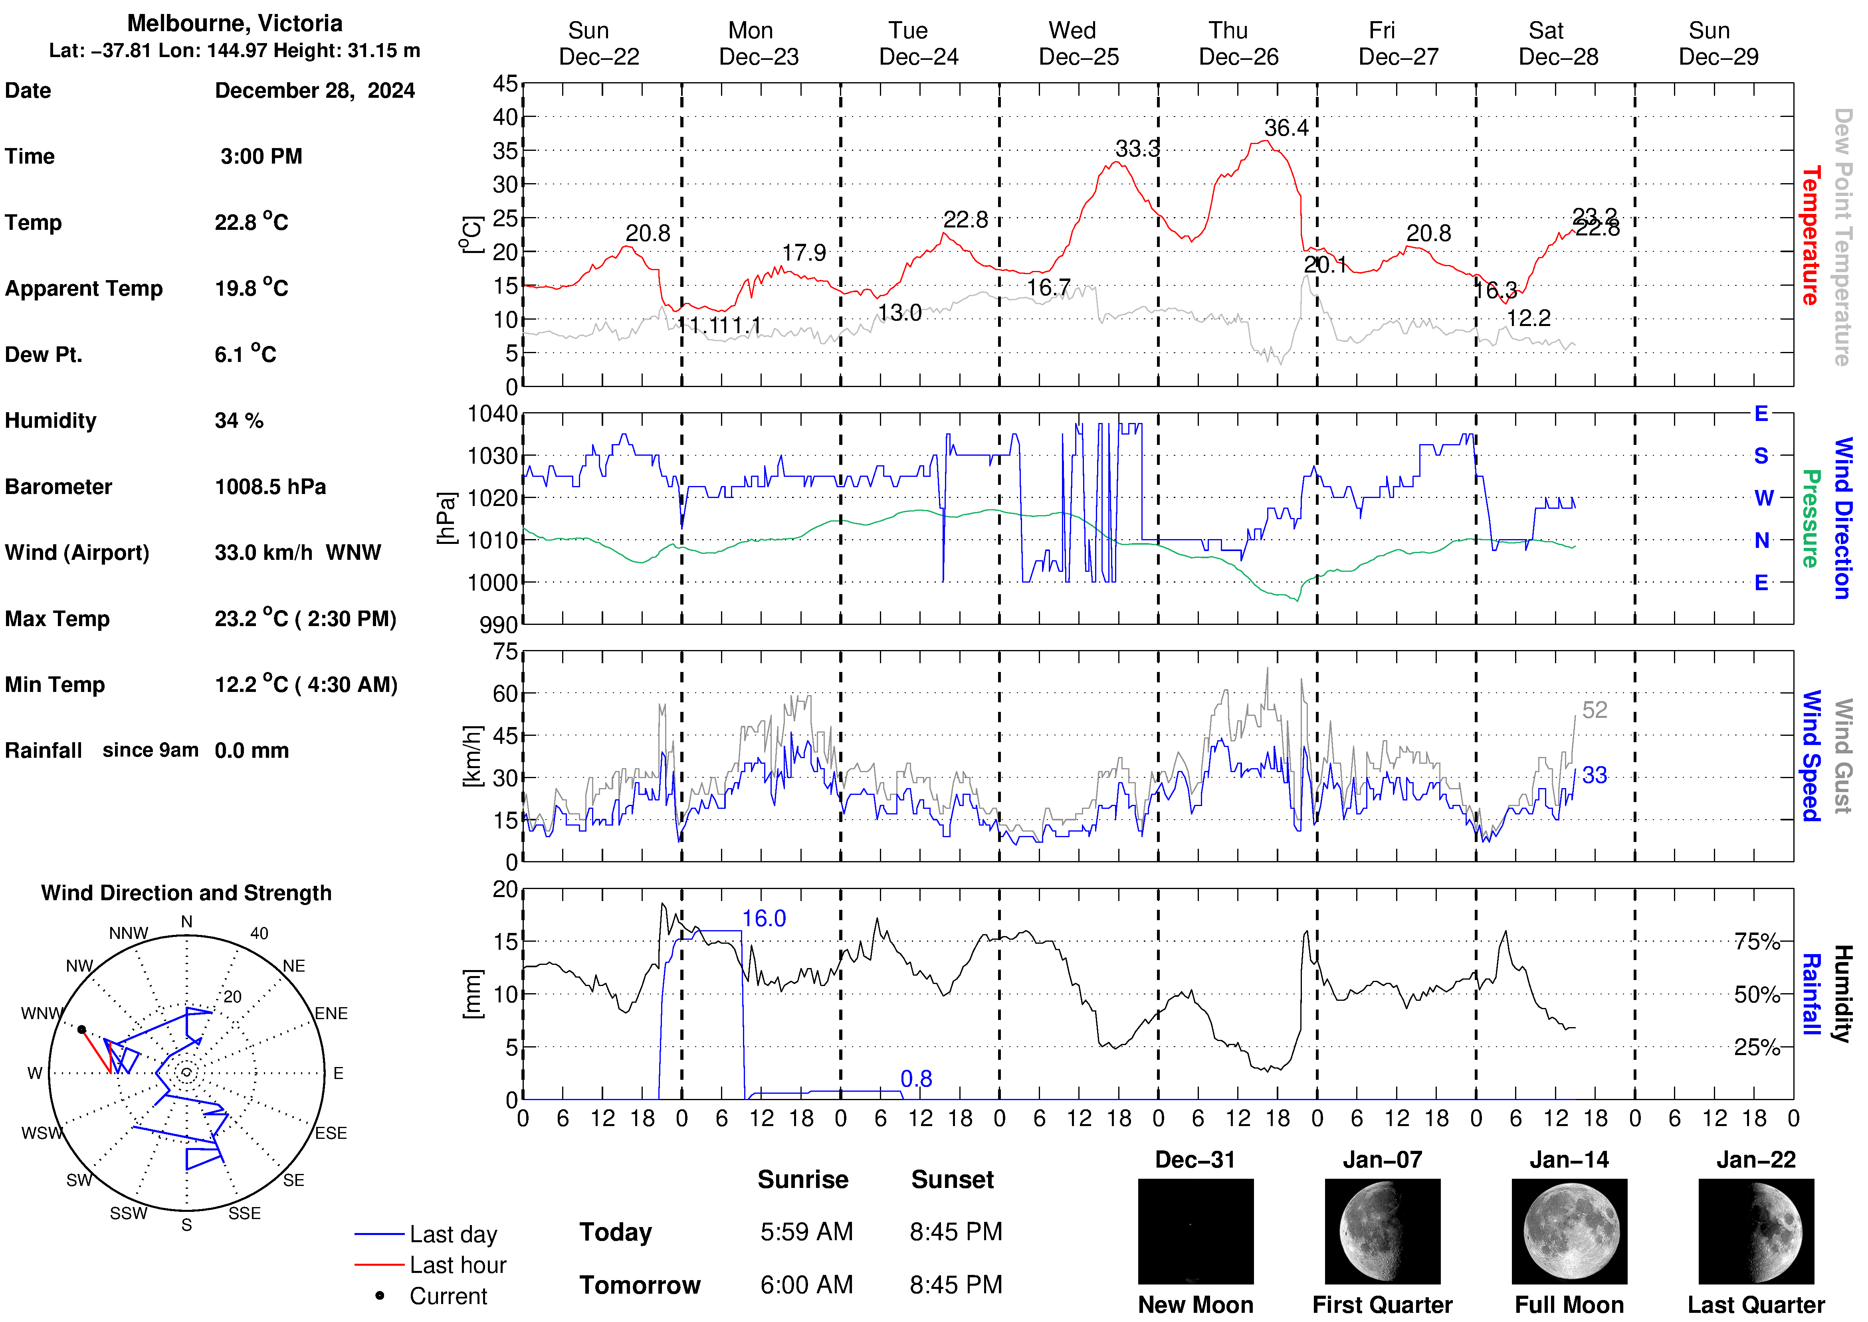Viewport: 1868px width, 1322px height.
Task: Click the Min Temp value '12.2 °C ( 4:30 AM)'
Action: [306, 684]
